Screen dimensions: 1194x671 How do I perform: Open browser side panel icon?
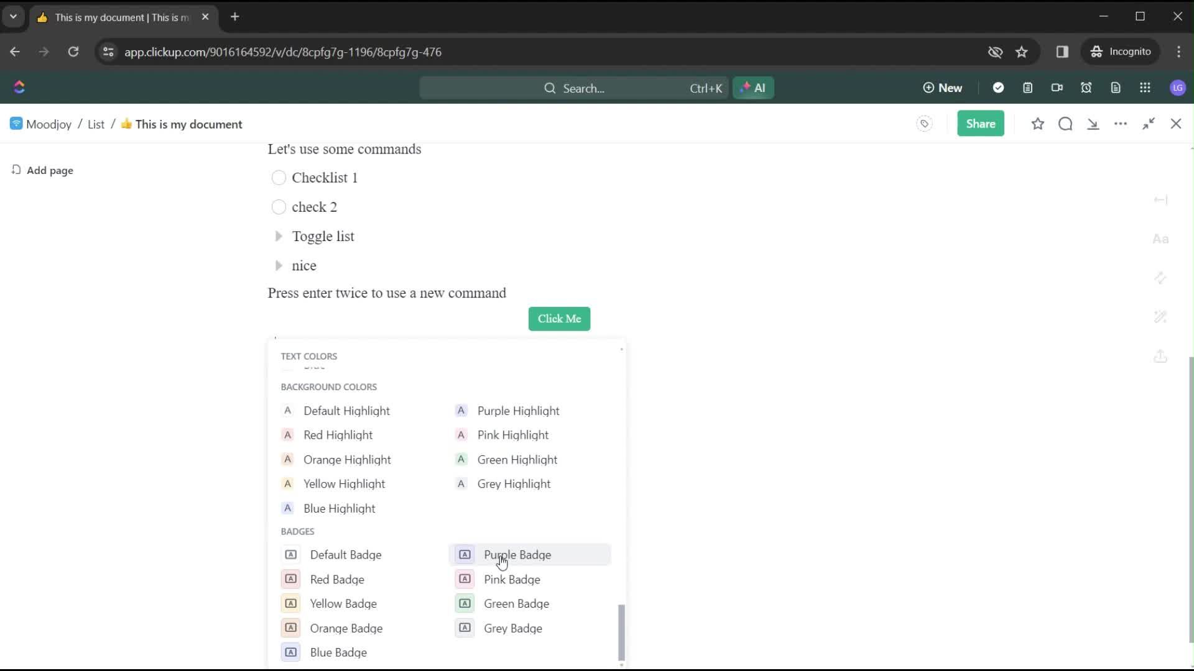tap(1062, 52)
